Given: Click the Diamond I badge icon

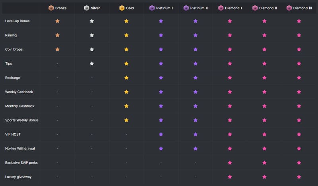Looking at the screenshot, I should 221,8.
